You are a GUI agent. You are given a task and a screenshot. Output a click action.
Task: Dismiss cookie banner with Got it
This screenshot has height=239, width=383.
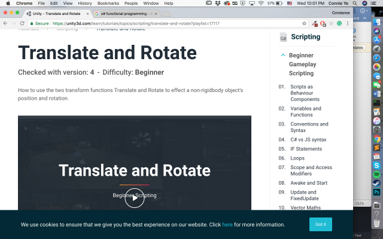point(321,225)
